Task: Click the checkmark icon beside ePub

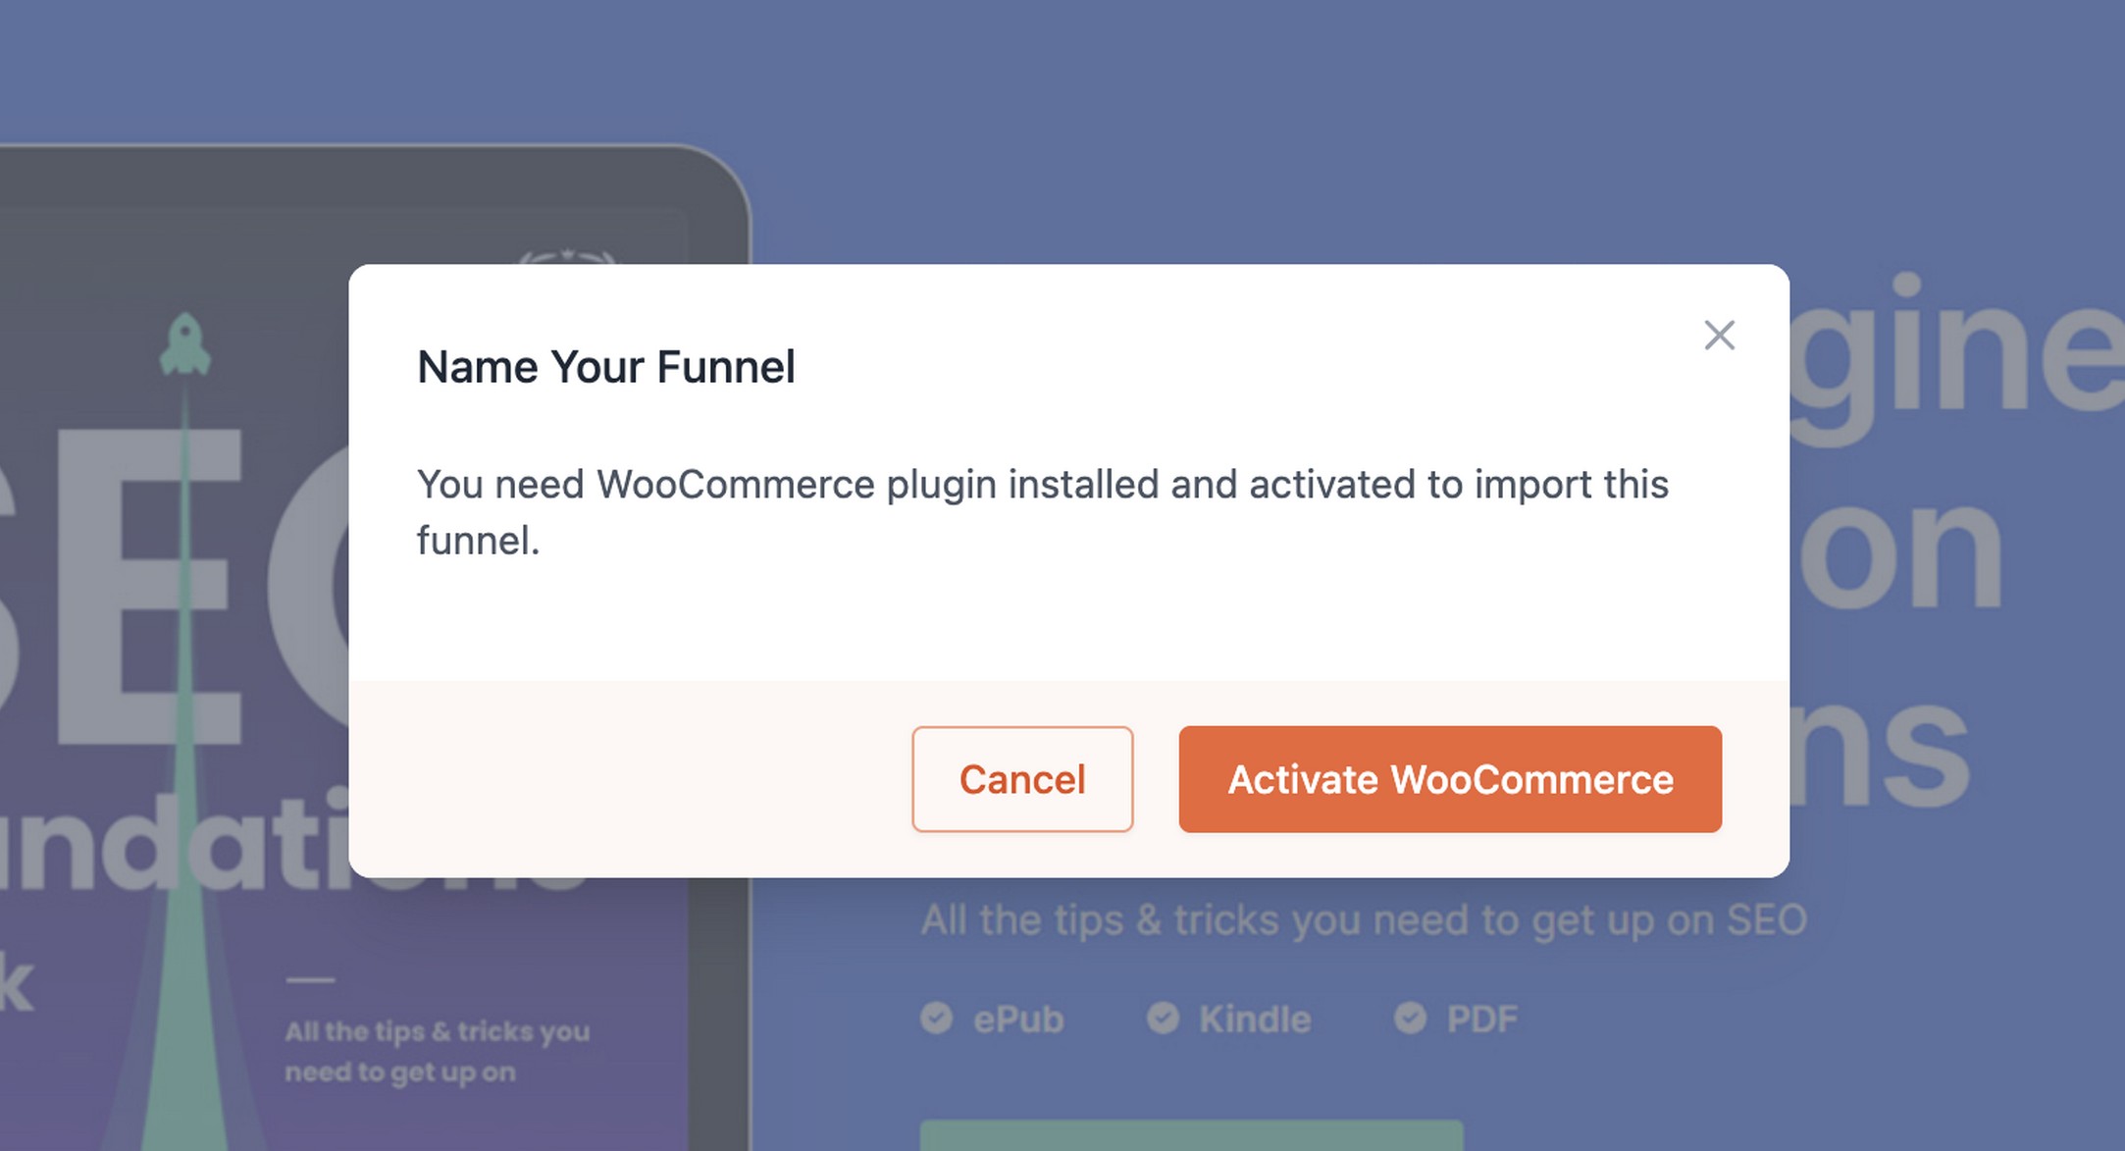Action: 936,1018
